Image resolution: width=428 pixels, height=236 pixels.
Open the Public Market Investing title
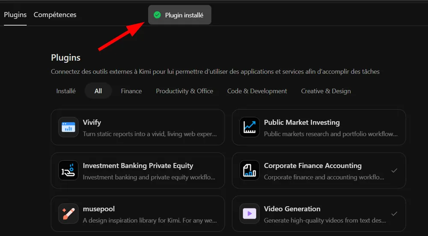[x=302, y=123]
